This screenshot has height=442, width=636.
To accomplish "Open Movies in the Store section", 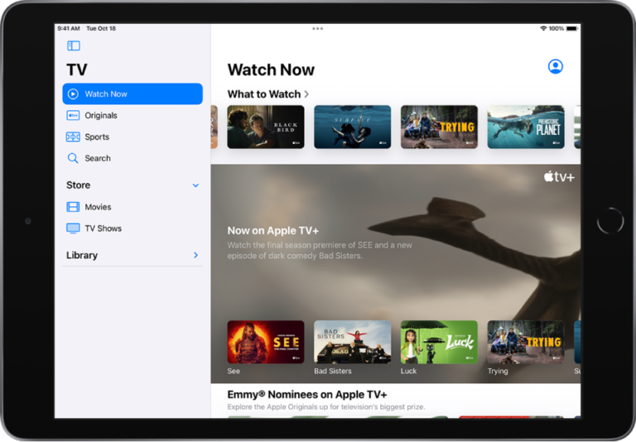I will (x=132, y=207).
